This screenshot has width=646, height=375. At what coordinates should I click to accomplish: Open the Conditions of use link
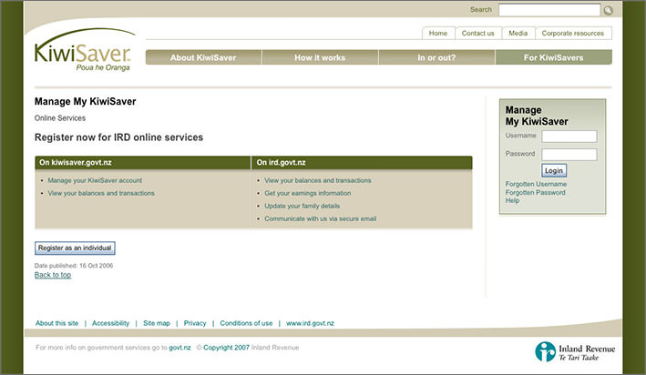click(x=246, y=323)
